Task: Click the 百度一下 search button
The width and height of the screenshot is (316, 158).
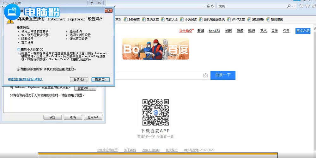Action: [x=223, y=75]
